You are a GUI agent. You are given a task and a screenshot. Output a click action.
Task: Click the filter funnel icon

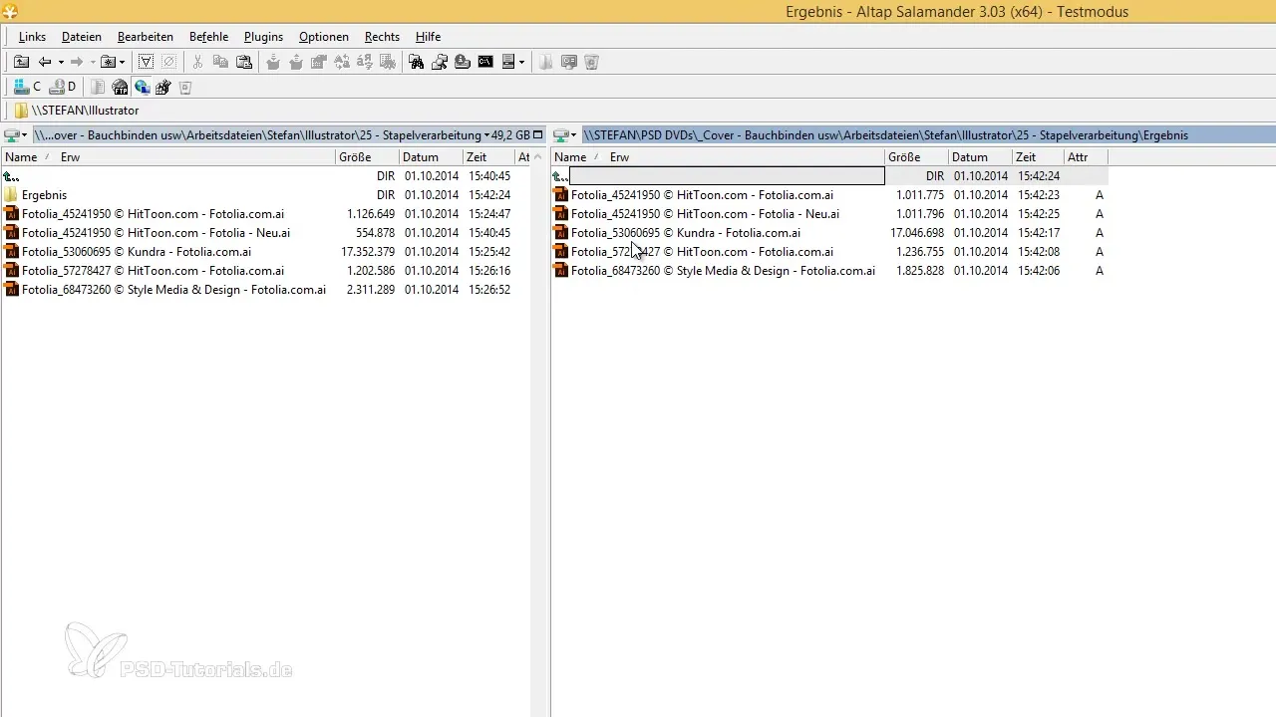pos(146,62)
